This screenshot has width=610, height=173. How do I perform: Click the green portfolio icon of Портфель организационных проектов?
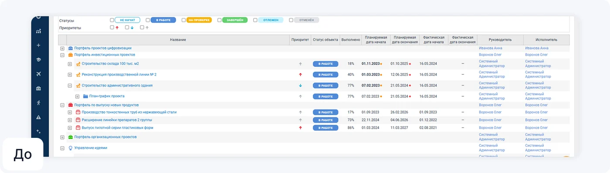tap(71, 137)
